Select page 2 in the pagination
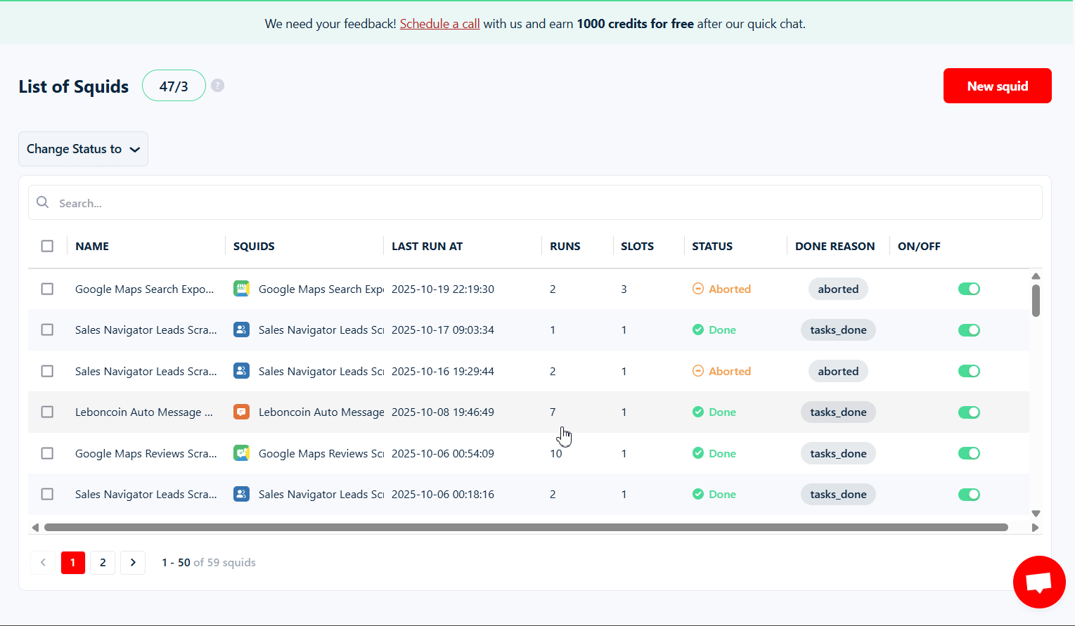This screenshot has width=1075, height=626. (103, 562)
